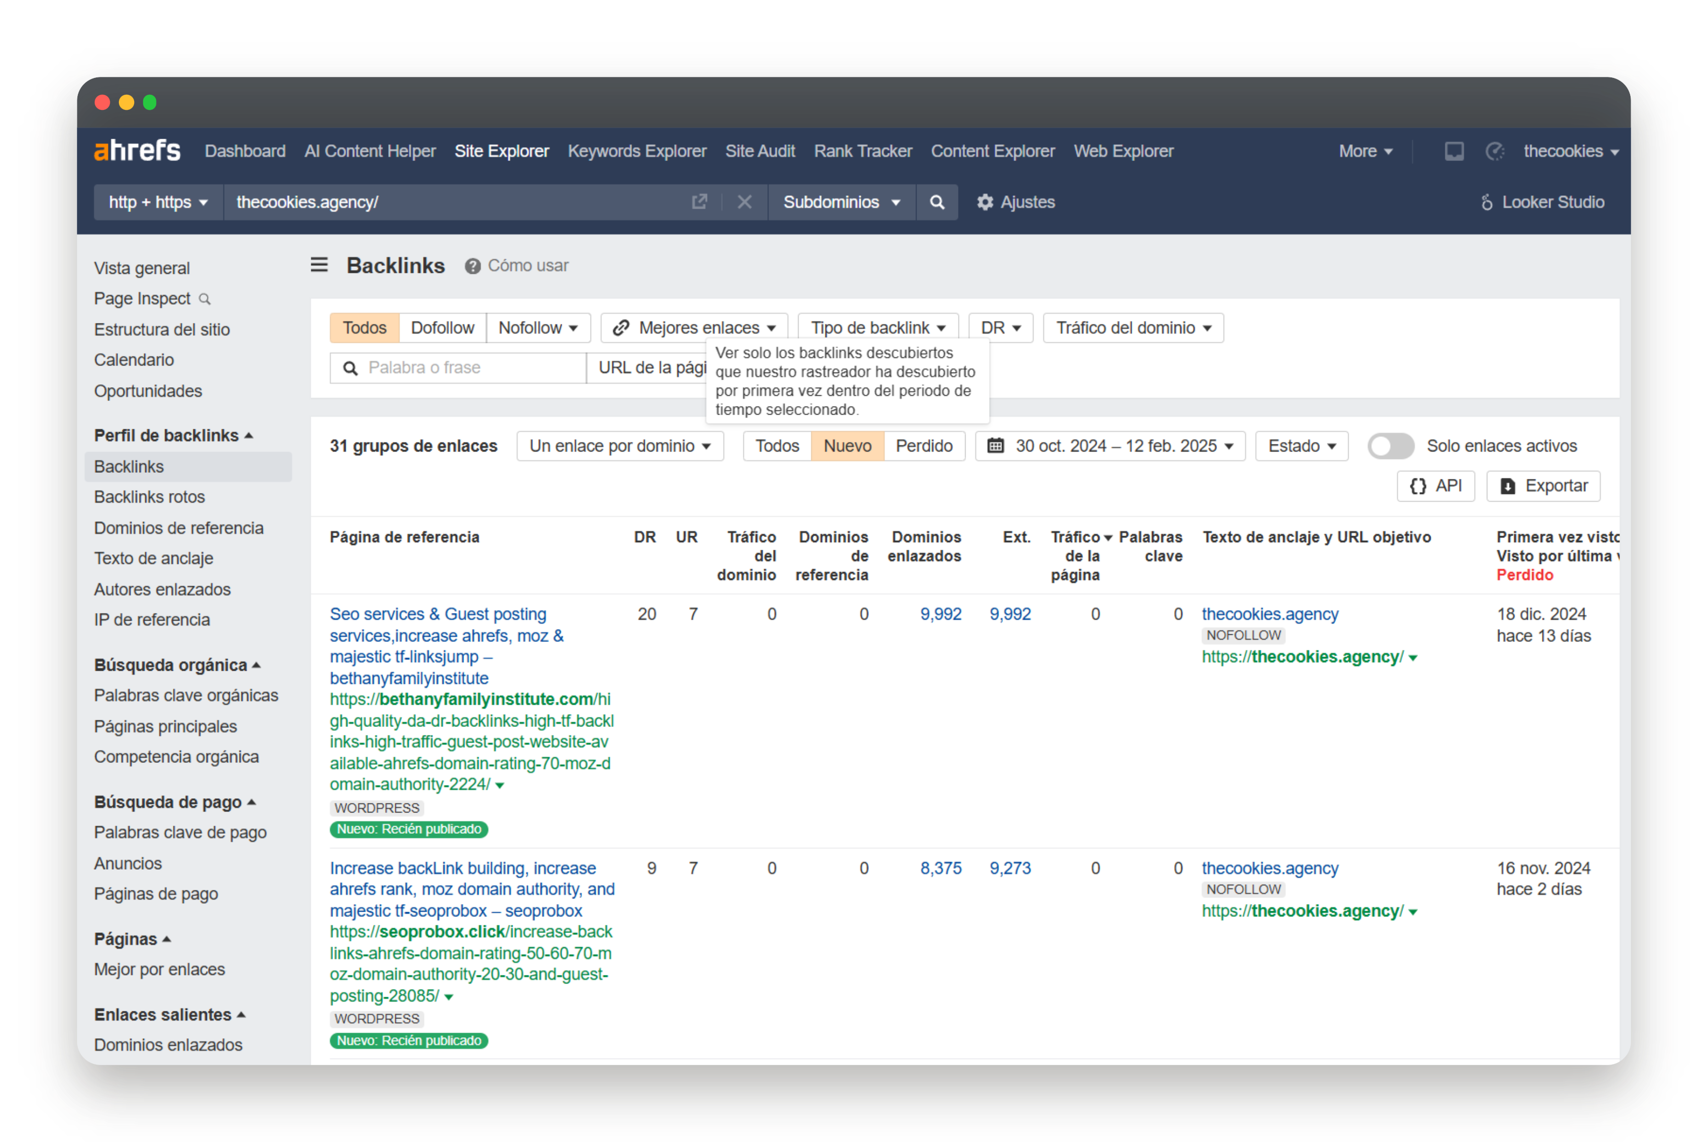1708x1142 pixels.
Task: Click the notifications monitor icon in header
Action: (1454, 151)
